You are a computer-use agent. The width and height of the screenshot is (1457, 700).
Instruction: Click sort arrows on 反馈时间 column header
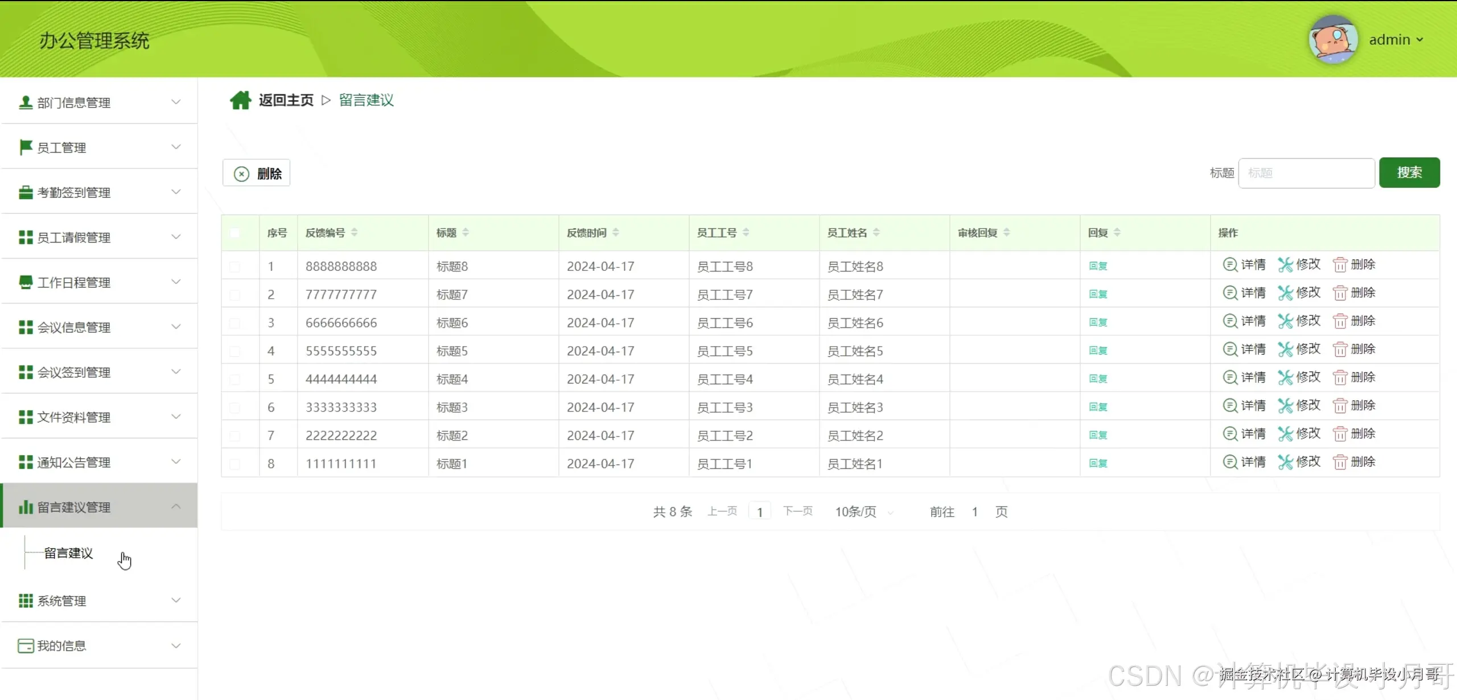[615, 232]
